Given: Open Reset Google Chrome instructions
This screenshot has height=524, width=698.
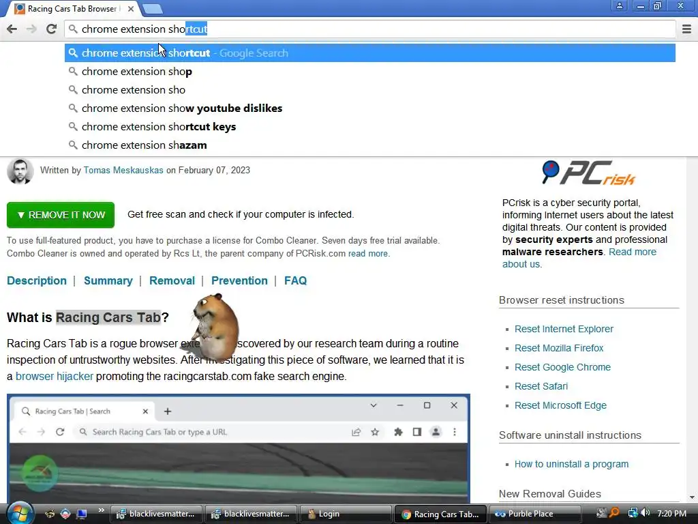Looking at the screenshot, I should point(562,367).
